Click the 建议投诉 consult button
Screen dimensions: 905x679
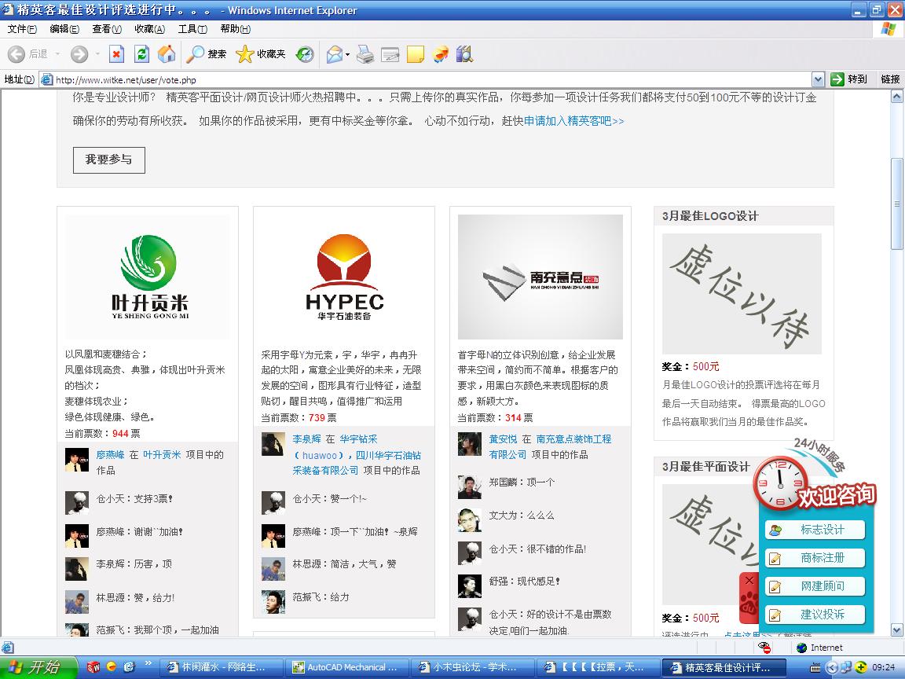[x=815, y=615]
